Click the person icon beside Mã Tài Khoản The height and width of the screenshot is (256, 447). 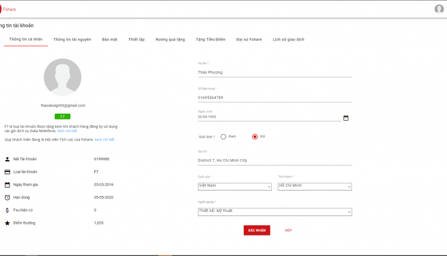click(x=7, y=159)
